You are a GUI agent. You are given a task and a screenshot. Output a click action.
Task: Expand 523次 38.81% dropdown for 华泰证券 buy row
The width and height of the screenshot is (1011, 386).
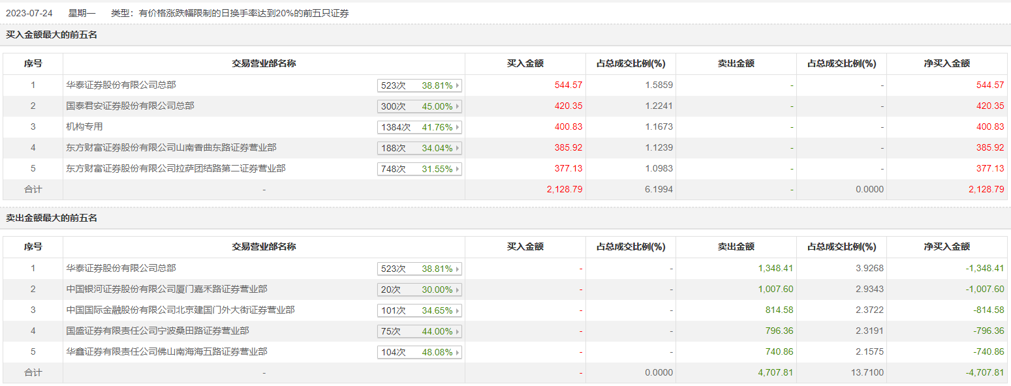pos(419,85)
